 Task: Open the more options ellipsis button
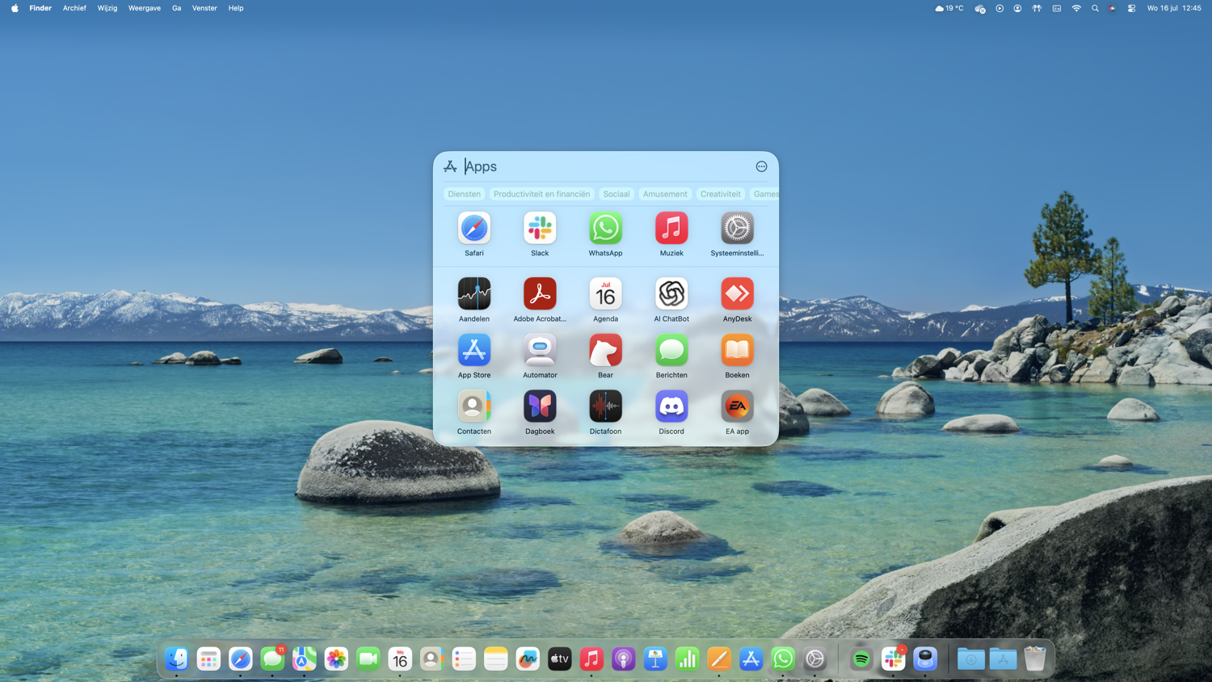[x=761, y=166]
